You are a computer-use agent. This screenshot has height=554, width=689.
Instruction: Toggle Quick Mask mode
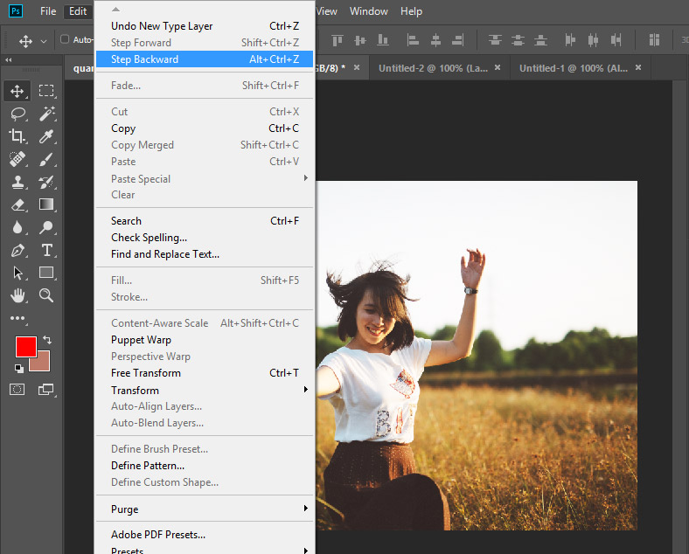pyautogui.click(x=17, y=390)
